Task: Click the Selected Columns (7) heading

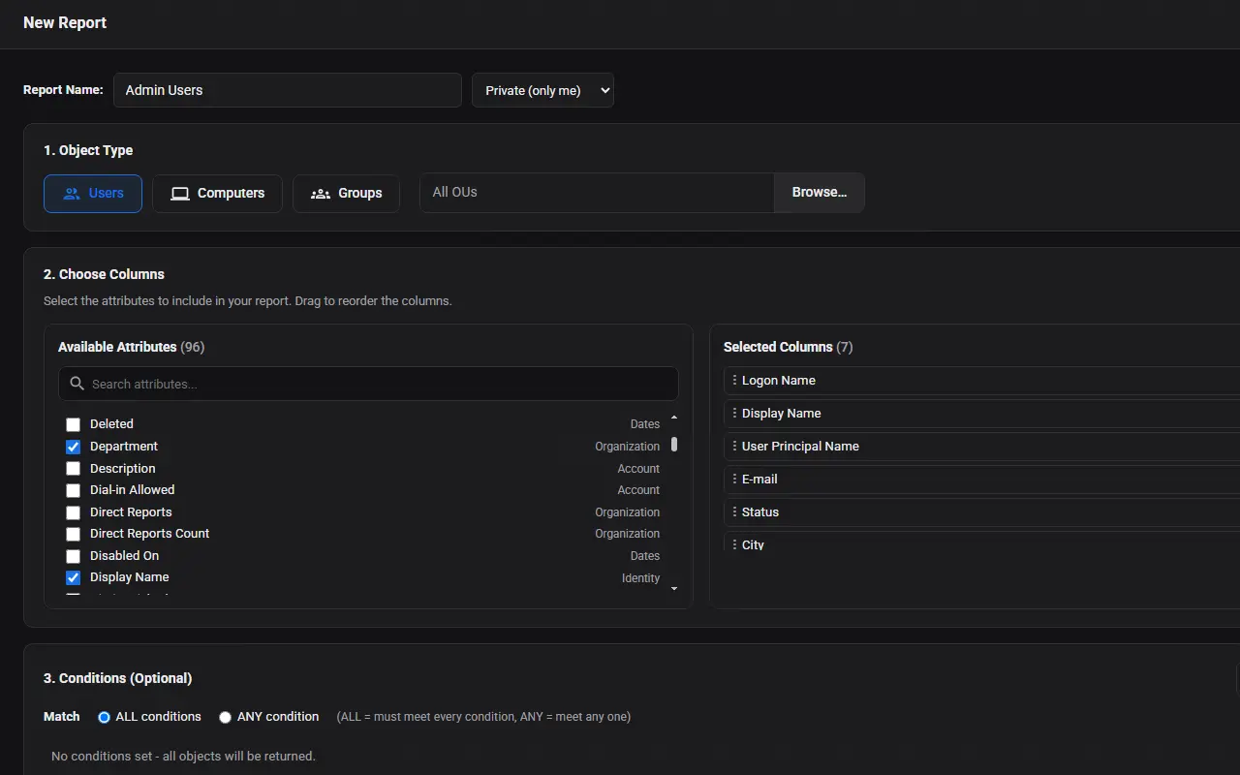Action: coord(789,347)
